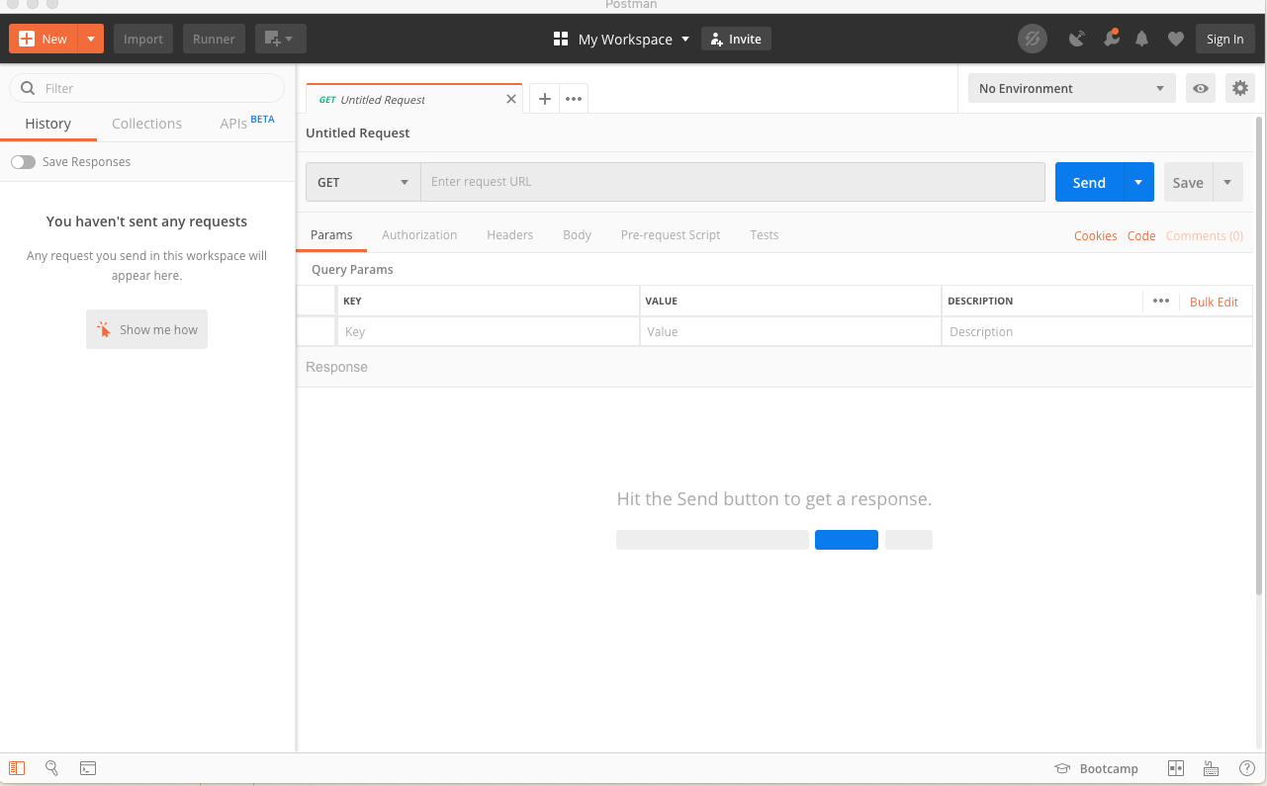Viewport: 1267px width, 786px height.
Task: Open the wrench settings icon in header
Action: coord(1111,40)
